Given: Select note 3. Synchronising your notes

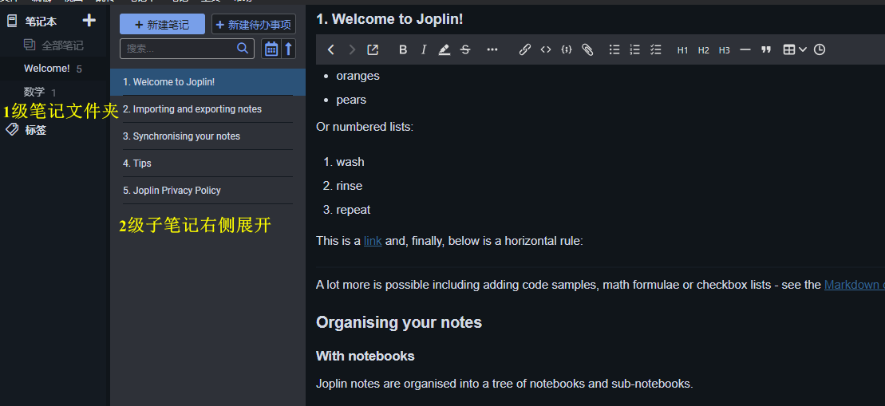Looking at the screenshot, I should [x=207, y=136].
